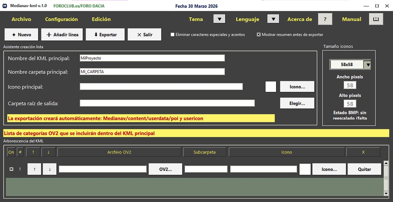Image resolution: width=393 pixels, height=202 pixels.
Task: Focus the Icono principal path field
Action: tap(161, 87)
